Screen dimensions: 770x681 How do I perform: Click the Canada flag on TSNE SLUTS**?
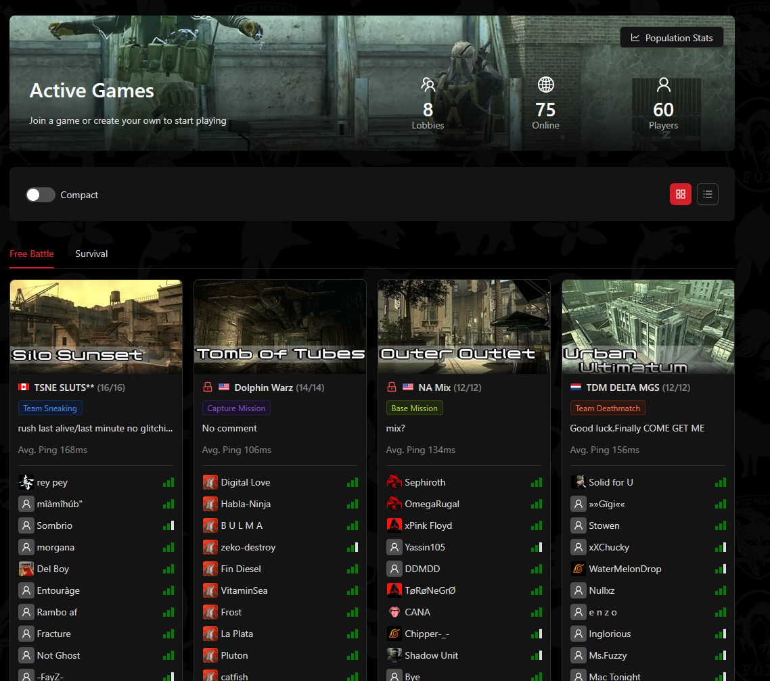tap(24, 387)
